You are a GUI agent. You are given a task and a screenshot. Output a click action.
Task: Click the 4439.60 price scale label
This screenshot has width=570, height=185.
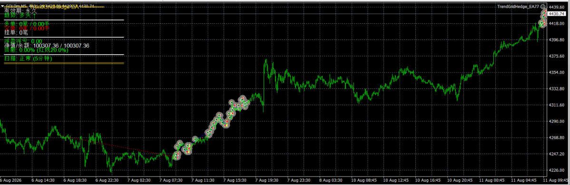556,7
